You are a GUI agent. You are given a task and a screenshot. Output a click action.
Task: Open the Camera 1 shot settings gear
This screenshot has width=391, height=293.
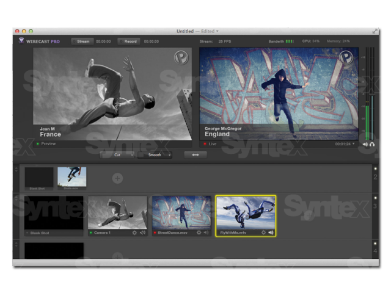(134, 233)
